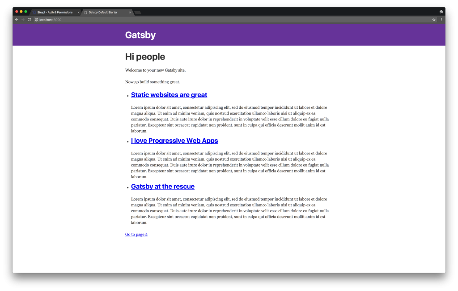The height and width of the screenshot is (291, 458).
Task: Bookmark this page with the star icon
Action: 434,20
